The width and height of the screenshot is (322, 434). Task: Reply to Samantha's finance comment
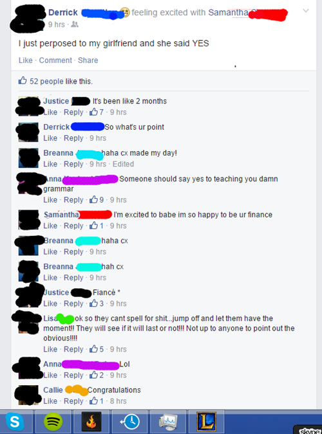coord(73,226)
